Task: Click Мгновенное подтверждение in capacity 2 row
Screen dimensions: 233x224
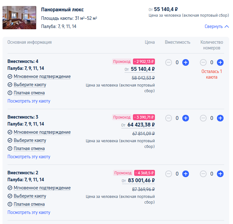Action: pyautogui.click(x=42, y=188)
